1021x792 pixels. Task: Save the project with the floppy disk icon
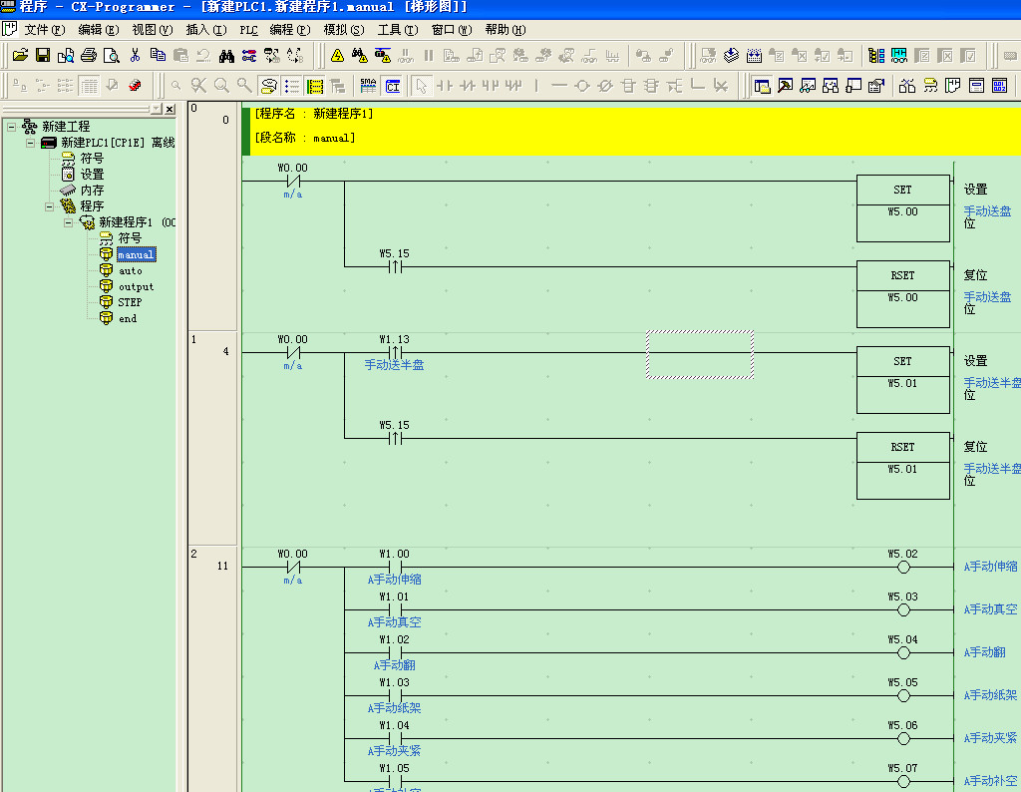tap(42, 56)
